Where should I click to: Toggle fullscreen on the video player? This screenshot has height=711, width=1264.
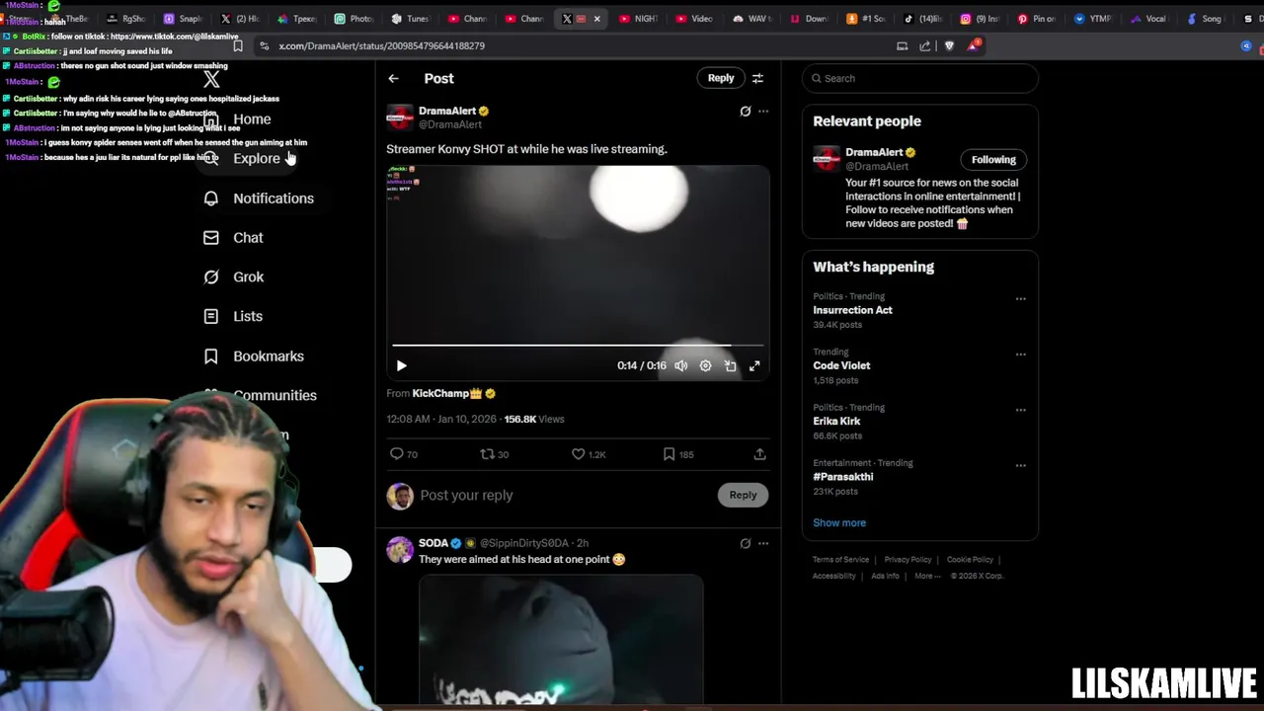(754, 365)
